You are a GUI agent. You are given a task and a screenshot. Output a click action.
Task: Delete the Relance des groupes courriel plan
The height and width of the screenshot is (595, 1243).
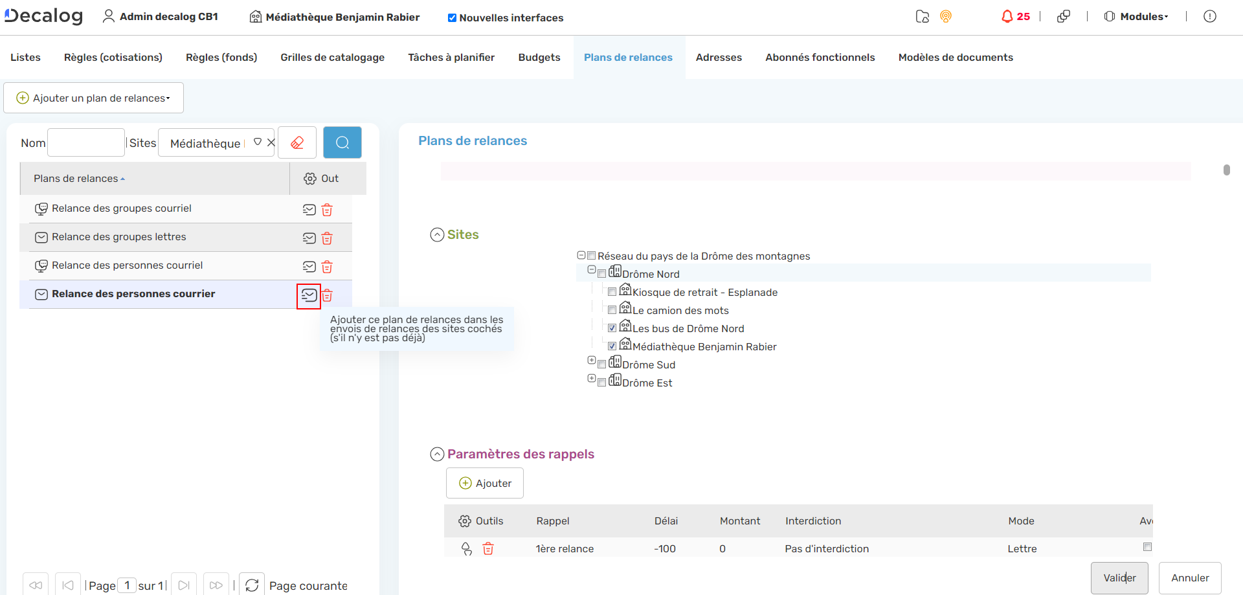pyautogui.click(x=327, y=210)
